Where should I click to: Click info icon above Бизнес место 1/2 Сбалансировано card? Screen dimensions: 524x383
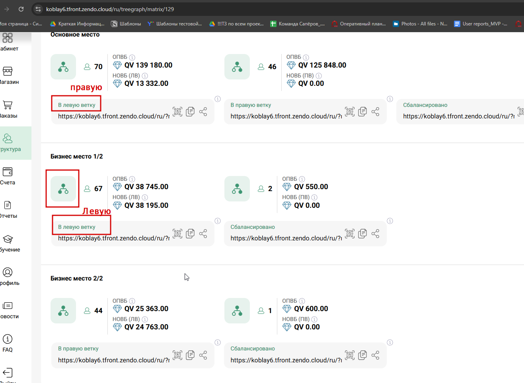[390, 221]
